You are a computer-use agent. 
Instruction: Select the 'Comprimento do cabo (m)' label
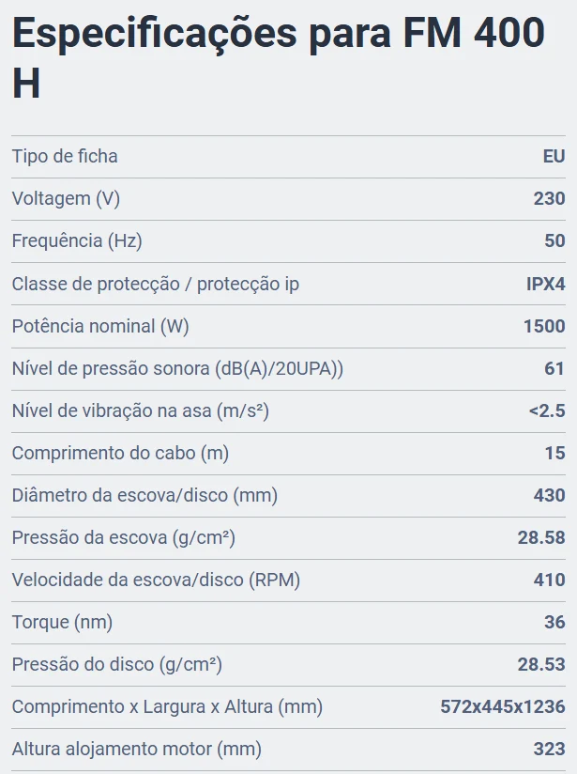pyautogui.click(x=120, y=453)
